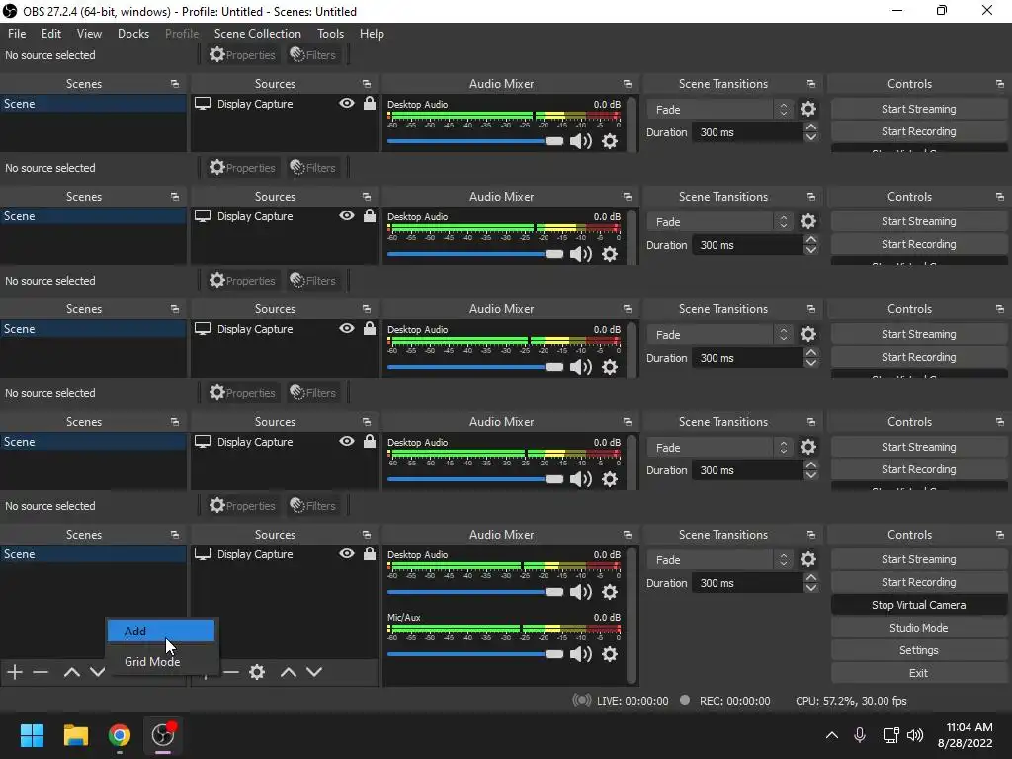Click the LIVE: 00:00:00 timer text
1012x759 pixels.
pos(632,701)
